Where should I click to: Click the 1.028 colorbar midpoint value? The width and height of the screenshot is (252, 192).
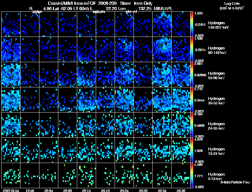tap(198, 151)
